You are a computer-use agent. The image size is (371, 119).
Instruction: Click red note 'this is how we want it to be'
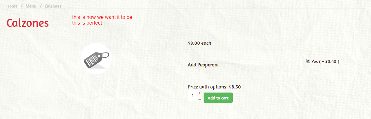click(x=102, y=17)
